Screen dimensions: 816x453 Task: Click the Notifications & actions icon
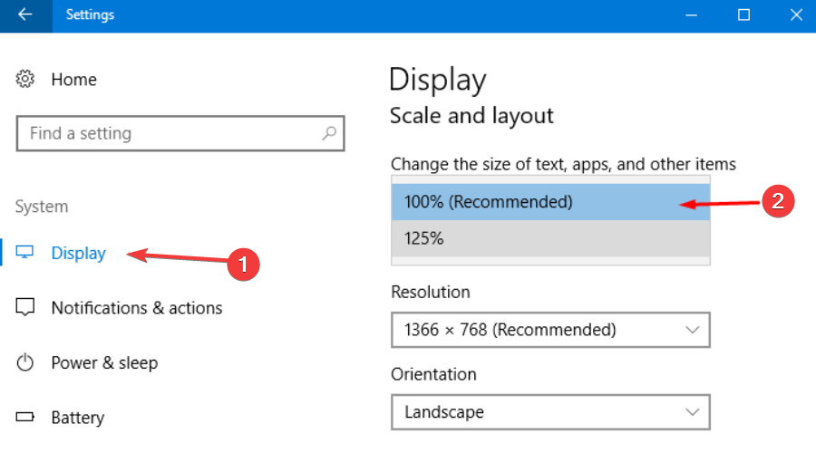25,308
